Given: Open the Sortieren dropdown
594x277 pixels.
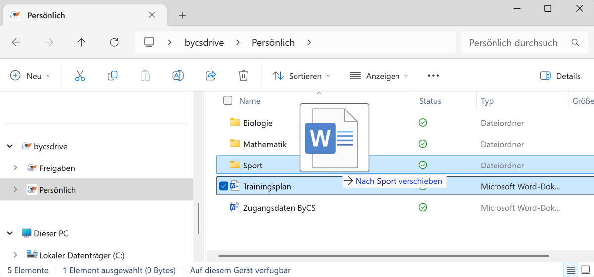Looking at the screenshot, I should pyautogui.click(x=301, y=76).
